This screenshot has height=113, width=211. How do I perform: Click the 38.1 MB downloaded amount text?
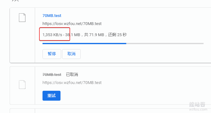pos(73,35)
